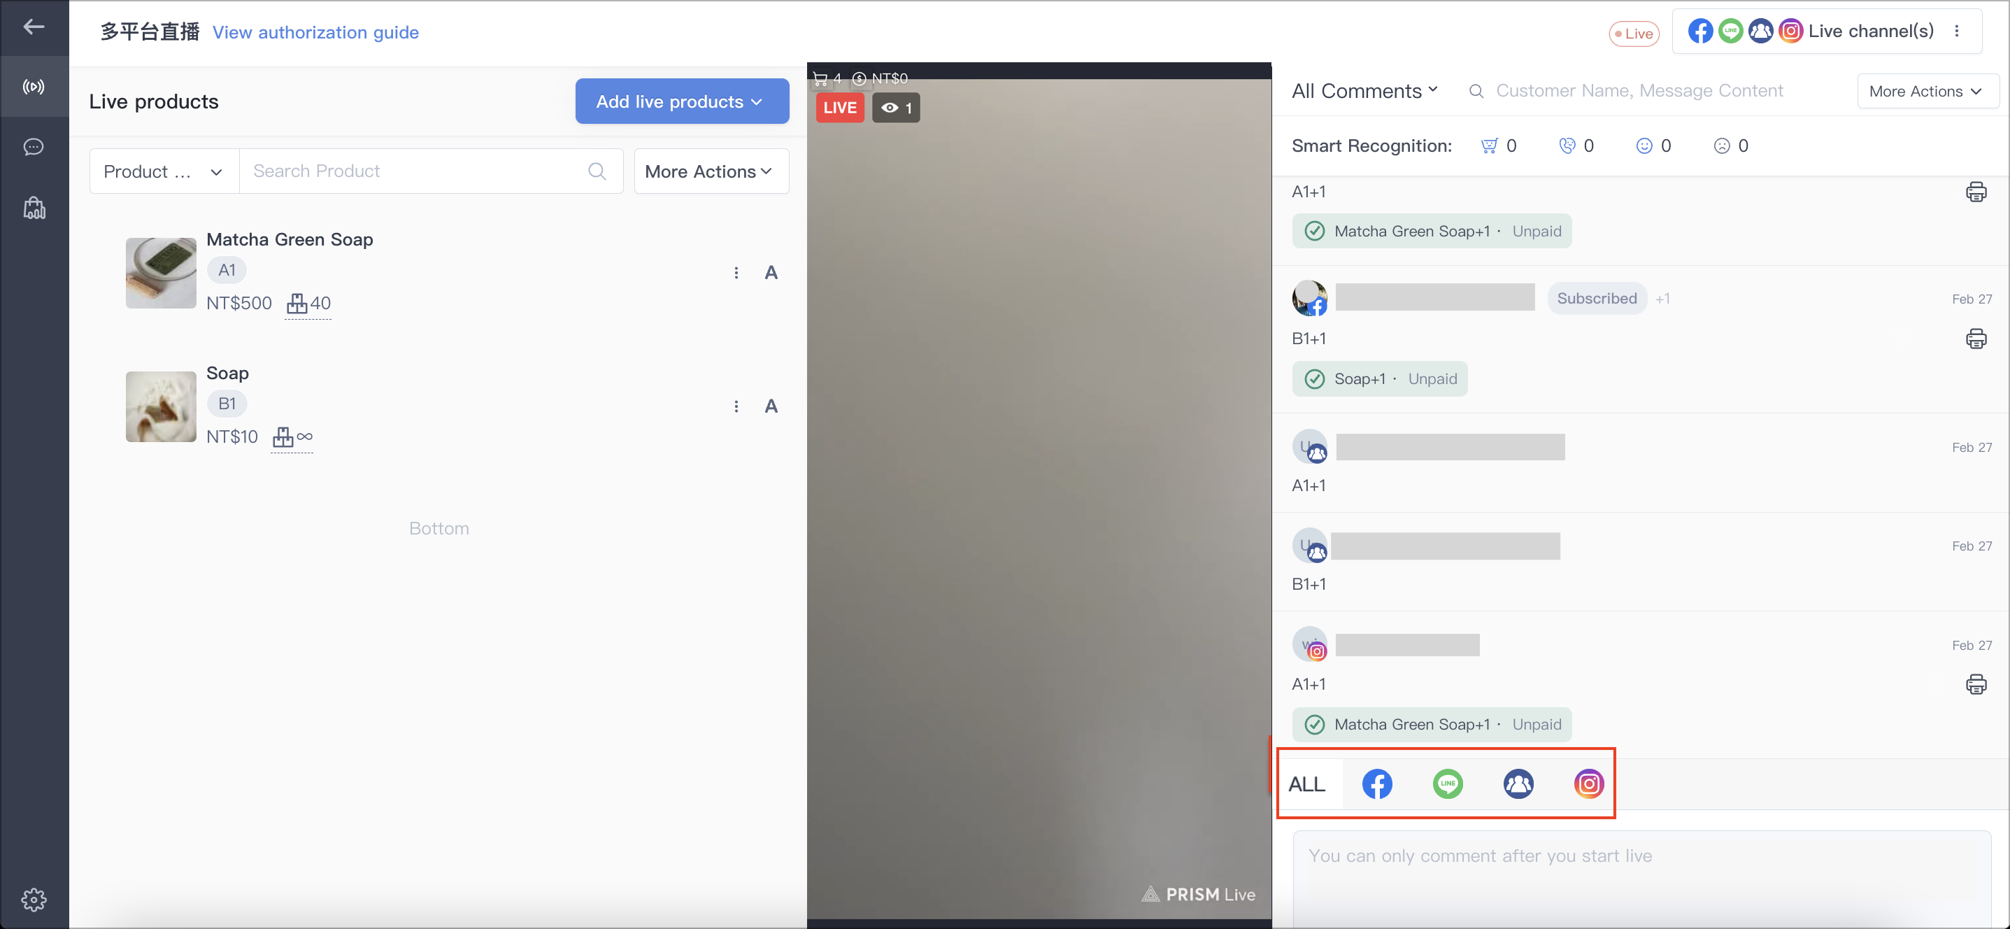The width and height of the screenshot is (2010, 929).
Task: Click the A icon for Soap product
Action: 771,406
